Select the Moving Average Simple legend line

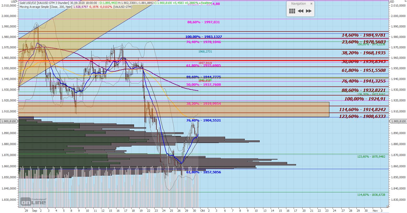(76, 7)
